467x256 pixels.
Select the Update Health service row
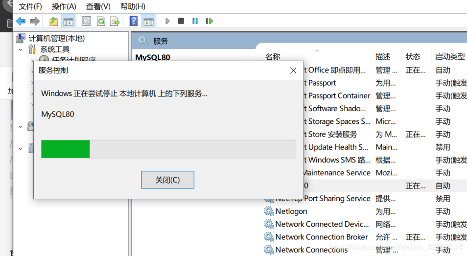pyautogui.click(x=385, y=147)
